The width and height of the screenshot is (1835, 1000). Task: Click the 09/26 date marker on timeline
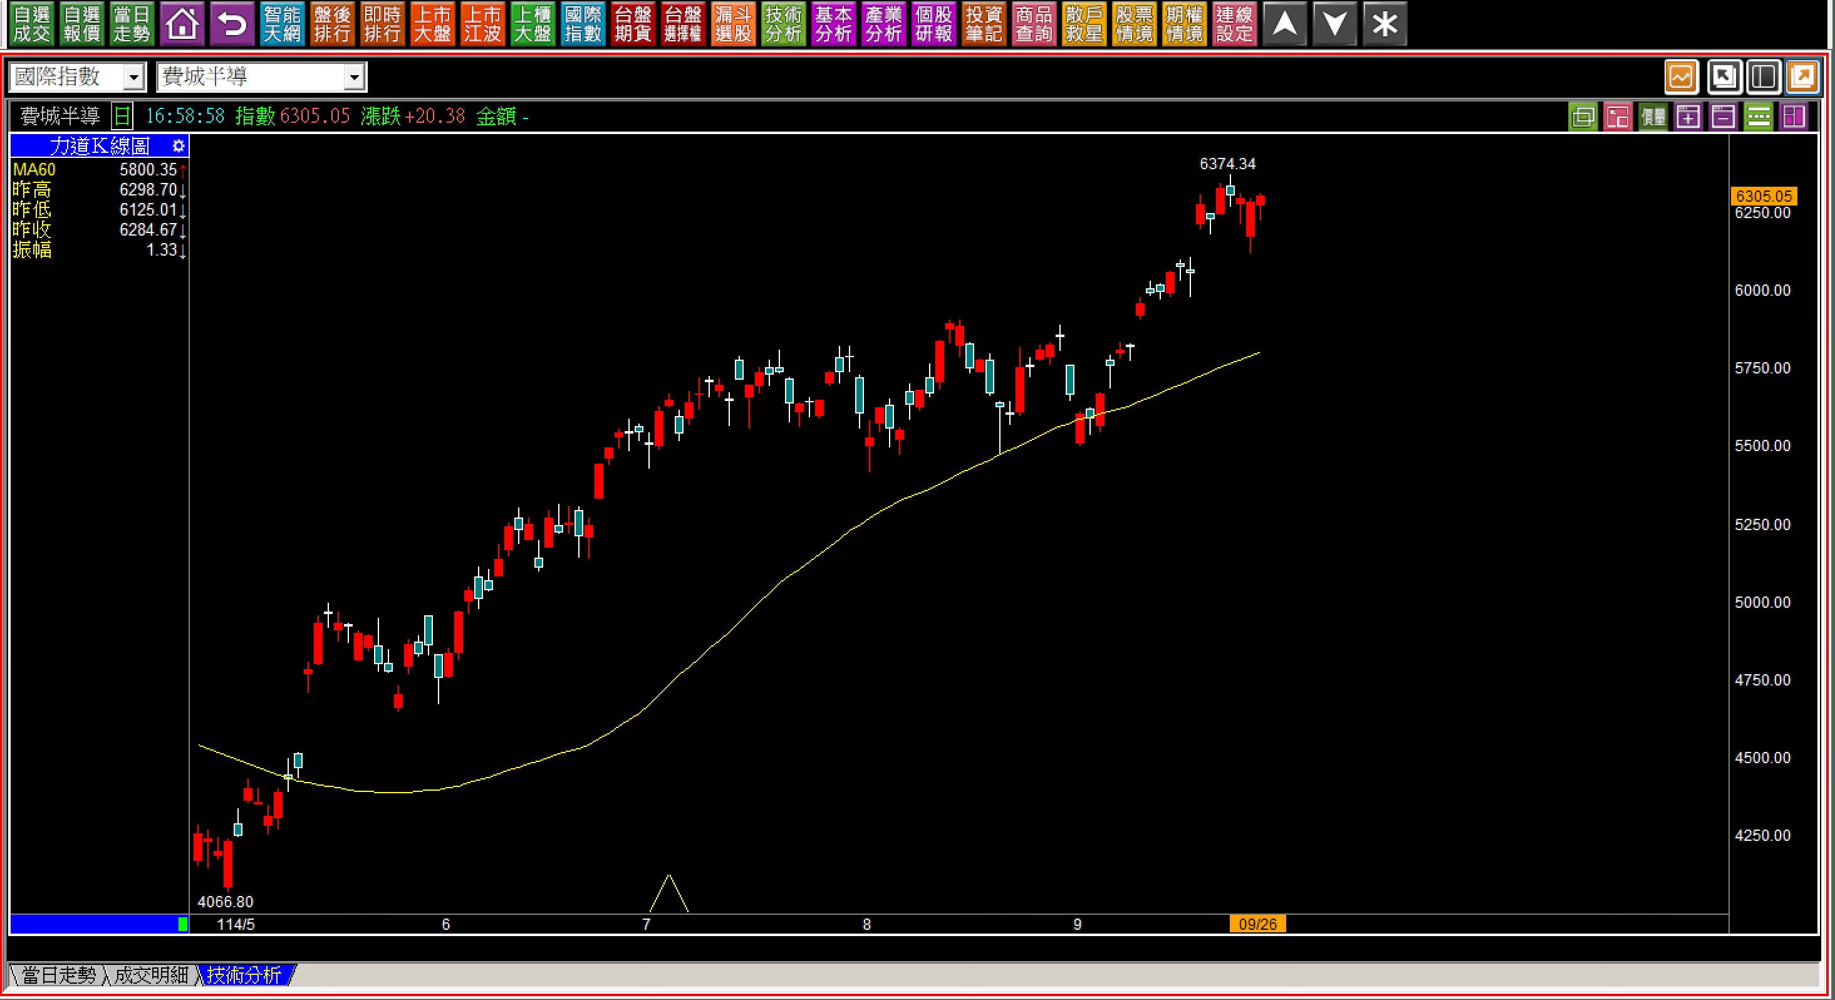pos(1257,924)
